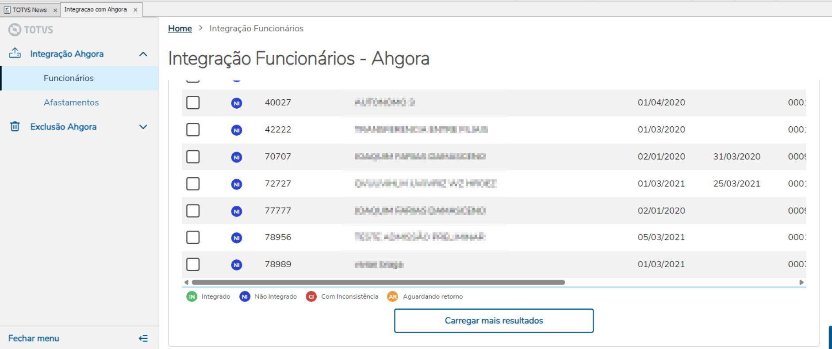Switch to the TOTVS News tab
The width and height of the screenshot is (832, 349).
pyautogui.click(x=30, y=10)
